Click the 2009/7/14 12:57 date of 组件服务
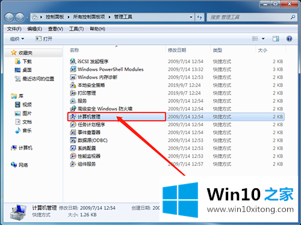The height and width of the screenshot is (225, 301). [x=185, y=164]
